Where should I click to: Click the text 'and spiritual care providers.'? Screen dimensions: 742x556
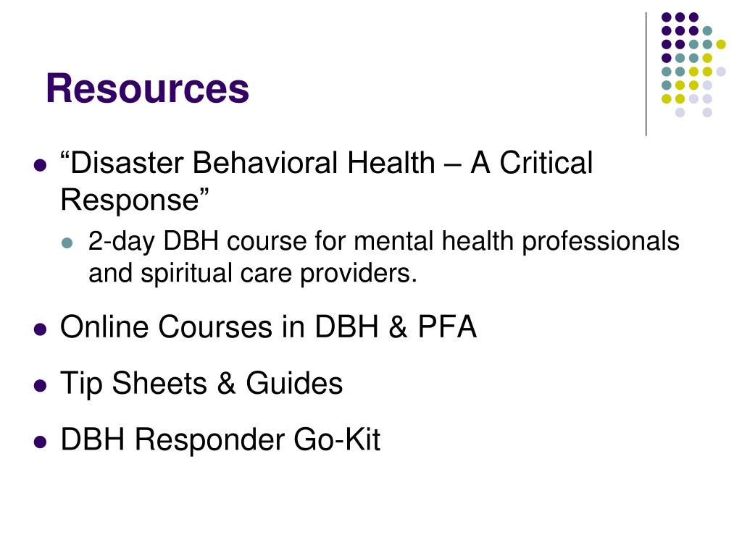[x=253, y=273]
